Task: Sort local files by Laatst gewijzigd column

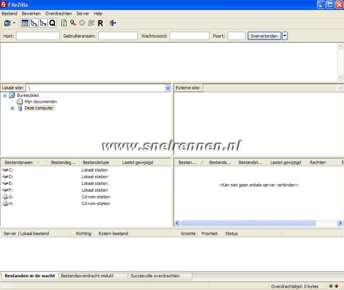Action: pyautogui.click(x=142, y=163)
